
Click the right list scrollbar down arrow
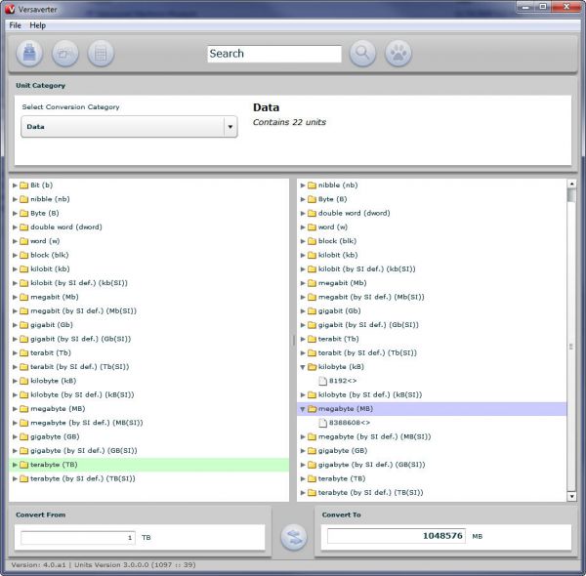pos(571,497)
